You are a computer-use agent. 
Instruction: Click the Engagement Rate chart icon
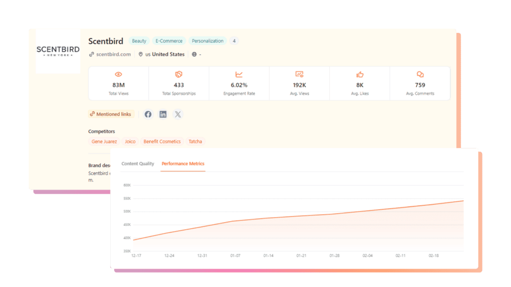click(239, 74)
